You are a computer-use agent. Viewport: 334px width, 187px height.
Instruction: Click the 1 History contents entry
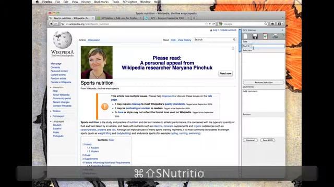pyautogui.click(x=87, y=144)
